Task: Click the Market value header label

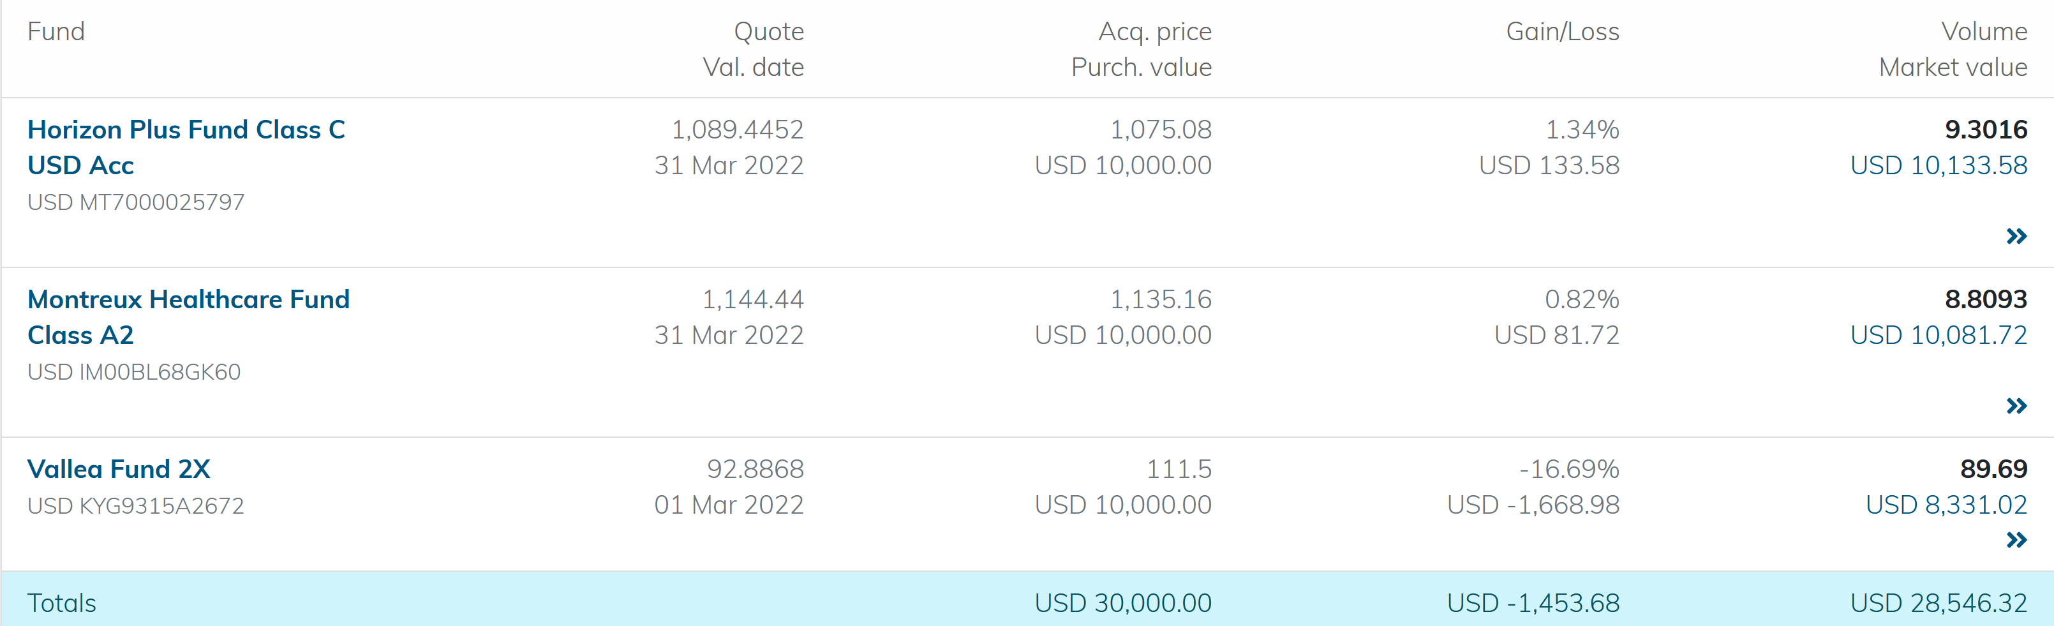Action: (1953, 67)
